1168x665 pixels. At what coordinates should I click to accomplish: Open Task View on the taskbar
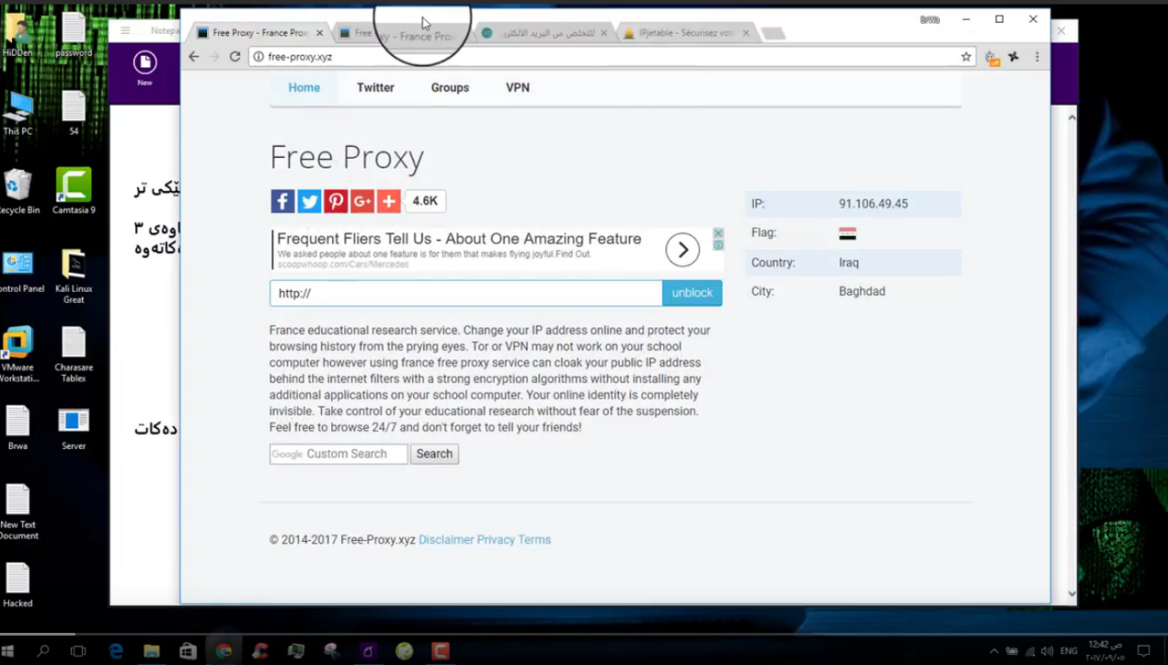pos(78,651)
